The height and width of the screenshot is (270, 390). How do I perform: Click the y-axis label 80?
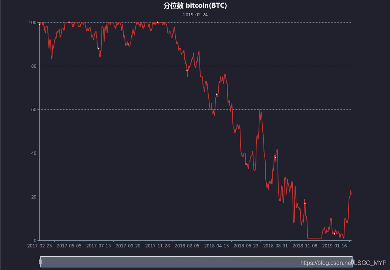pos(34,66)
